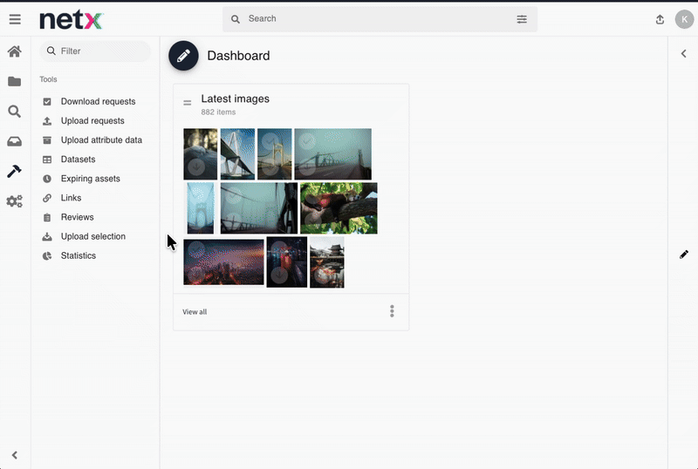Select Download requests in Tools list
Image resolution: width=698 pixels, height=469 pixels.
[x=98, y=102]
